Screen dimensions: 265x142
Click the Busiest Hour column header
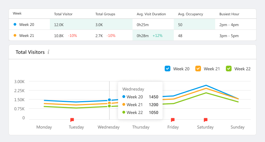click(x=229, y=14)
